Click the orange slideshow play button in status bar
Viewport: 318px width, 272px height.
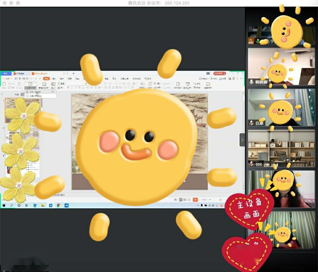click(x=195, y=200)
